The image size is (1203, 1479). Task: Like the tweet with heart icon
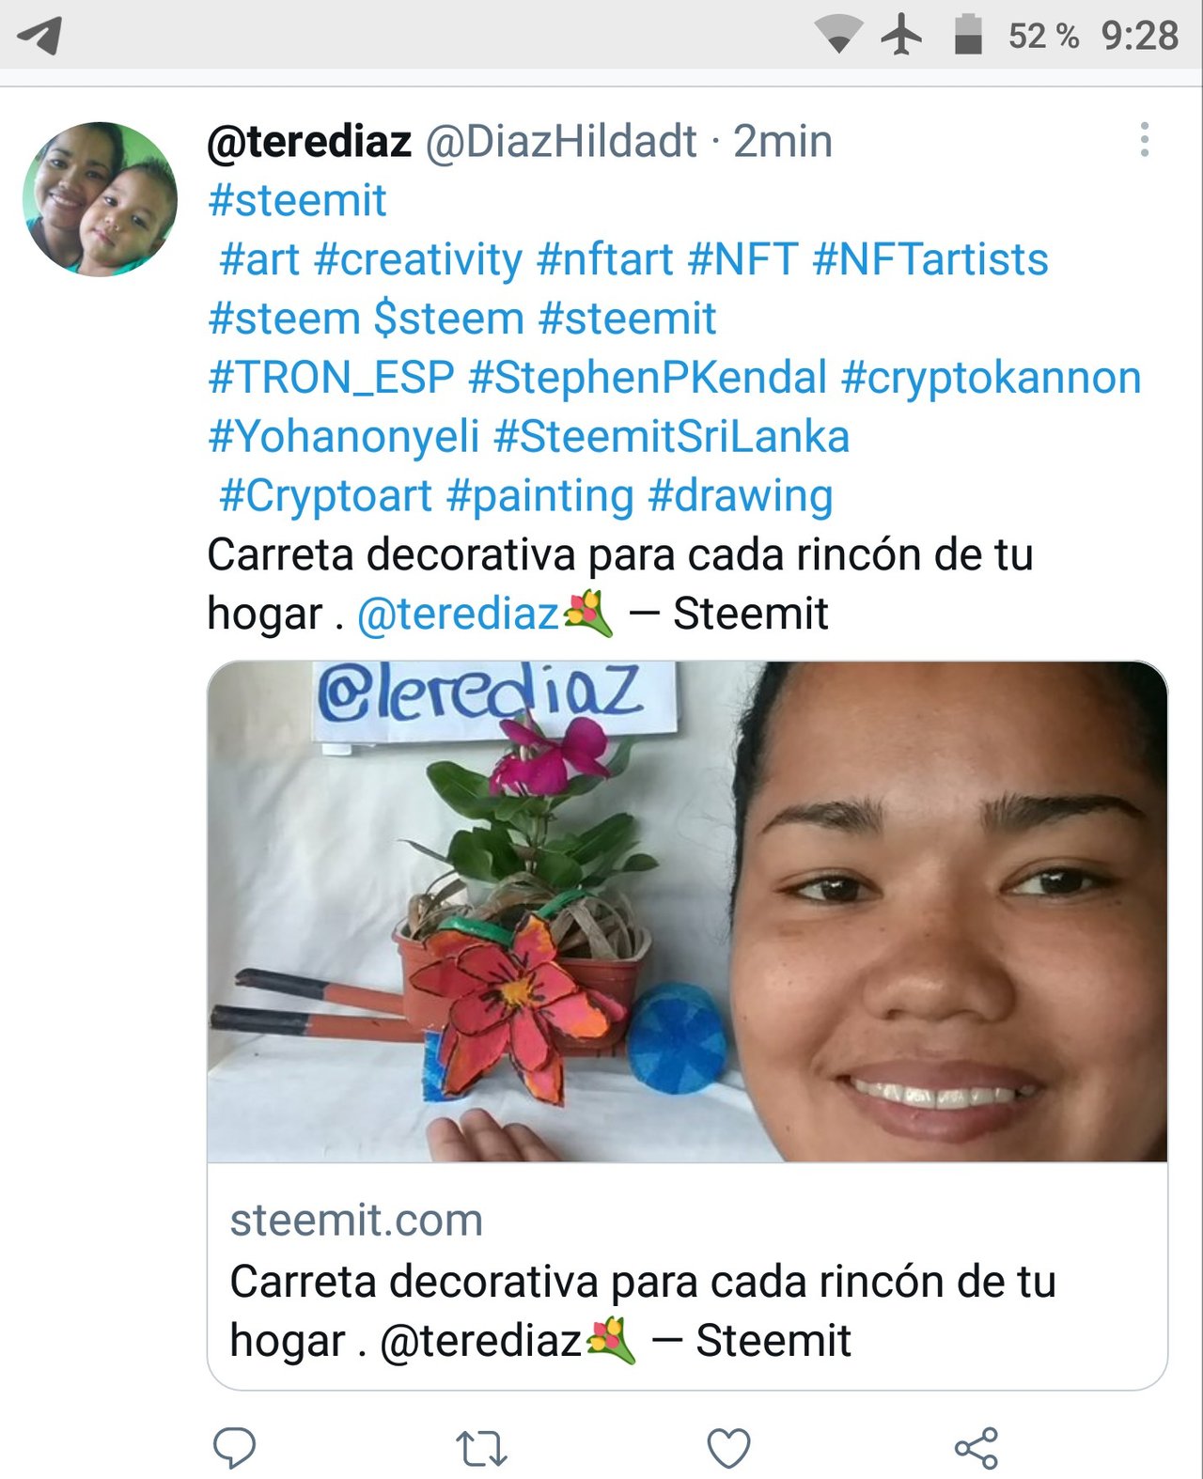coord(728,1448)
